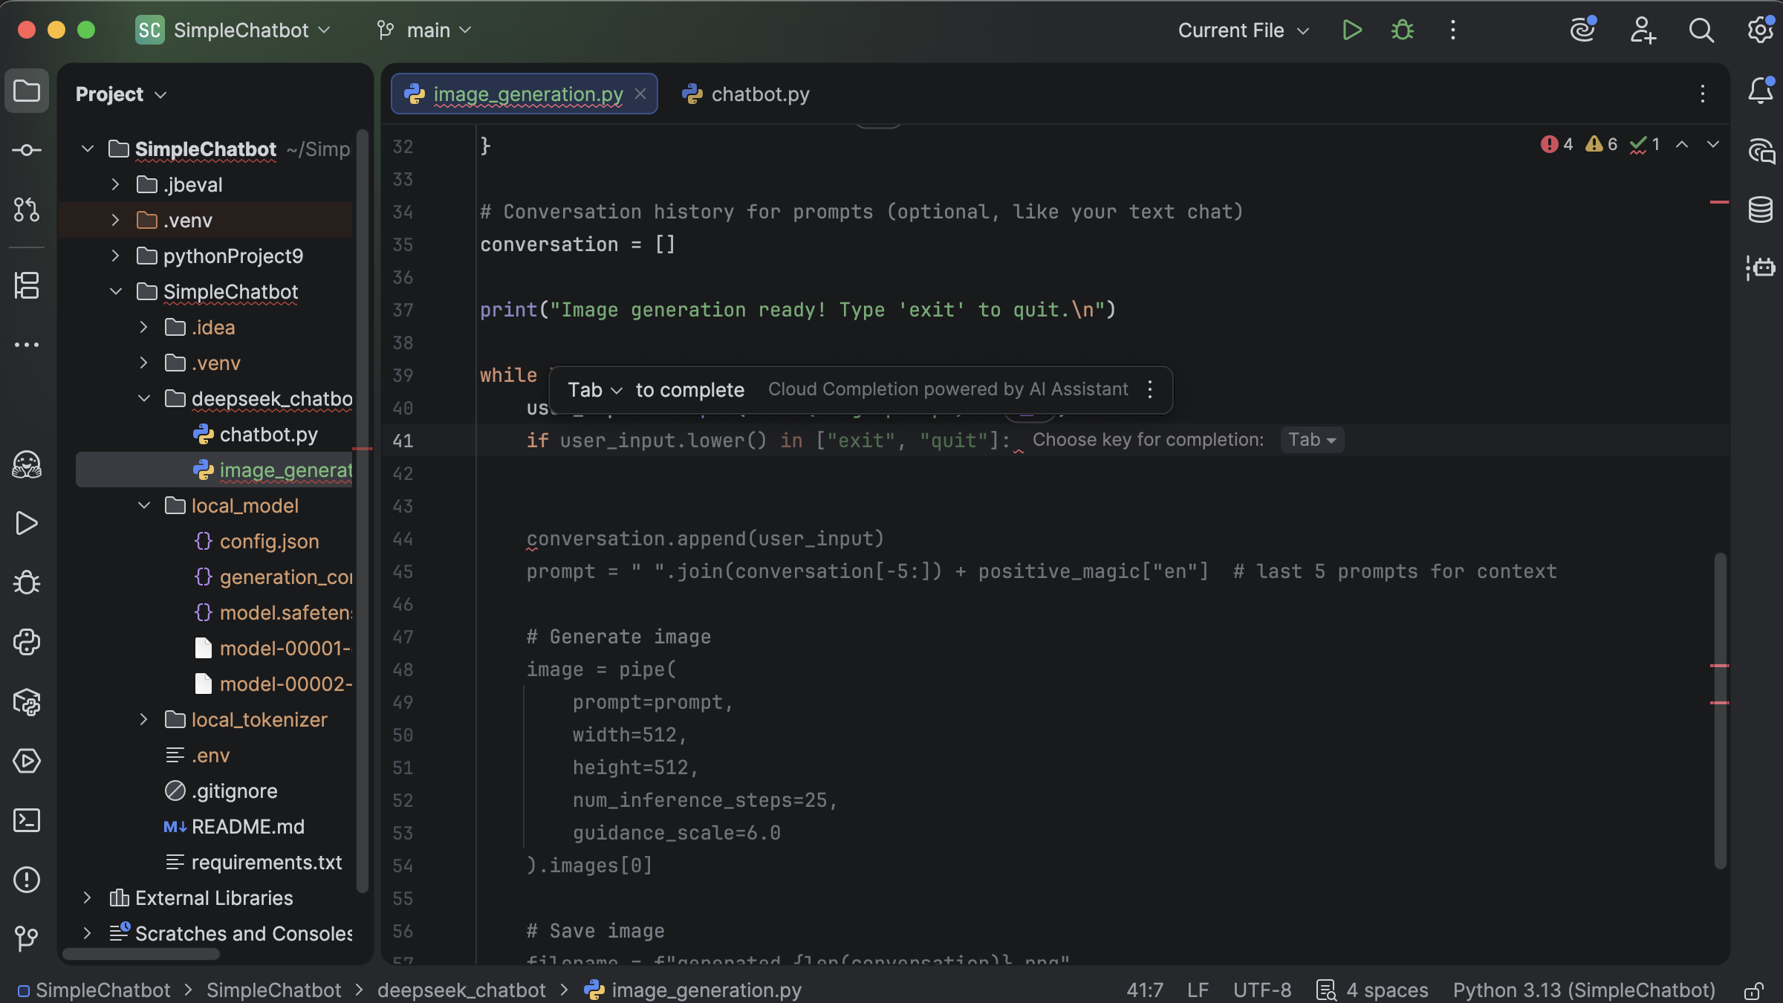Open the AI Assistant panel

click(1760, 150)
